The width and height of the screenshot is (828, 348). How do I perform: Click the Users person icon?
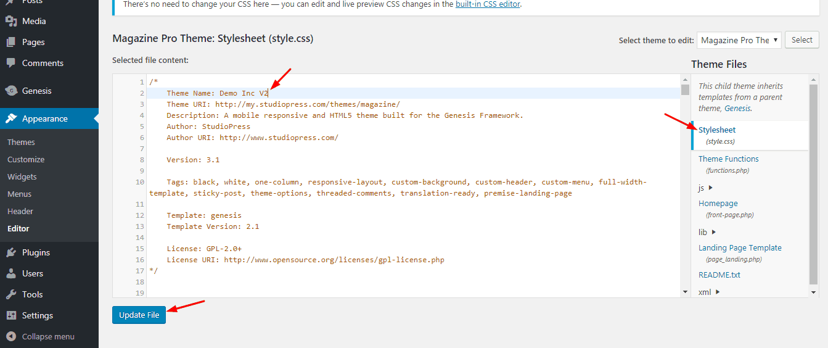[x=11, y=273]
